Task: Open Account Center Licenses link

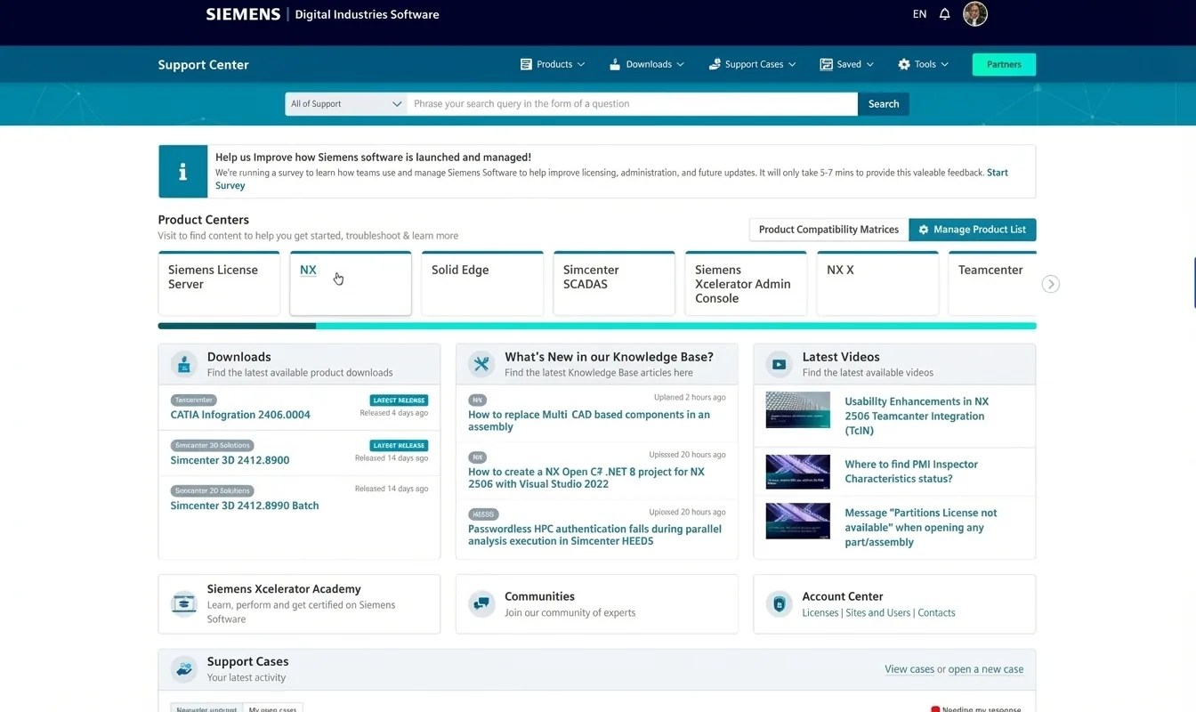Action: point(820,613)
